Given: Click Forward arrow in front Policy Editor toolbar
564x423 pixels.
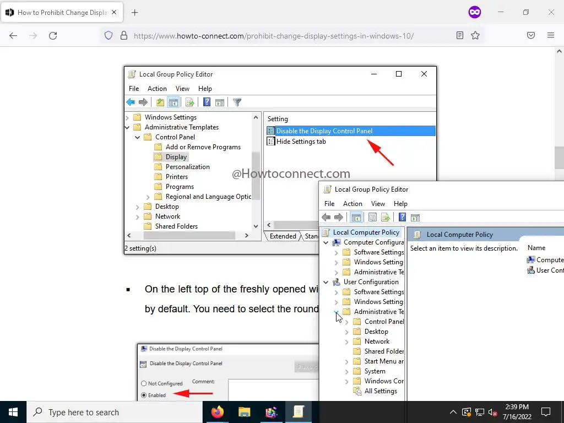Looking at the screenshot, I should [339, 217].
